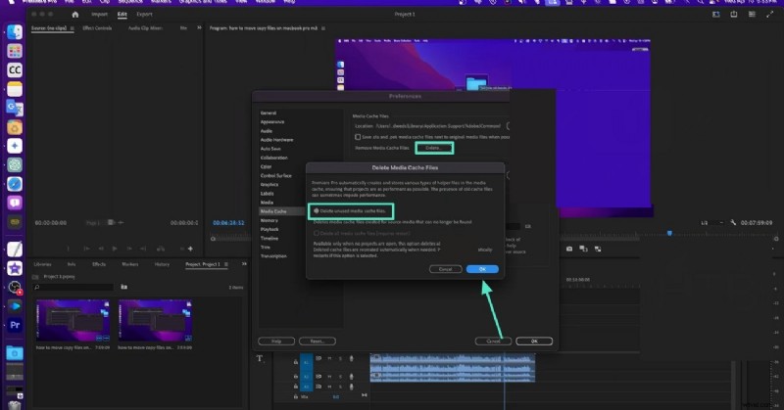Viewport: 784px width, 410px height.
Task: Select Auto Save in Preferences list
Action: (270, 149)
